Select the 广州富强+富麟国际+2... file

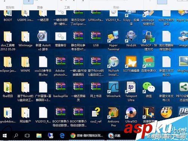pyautogui.click(x=43, y=87)
